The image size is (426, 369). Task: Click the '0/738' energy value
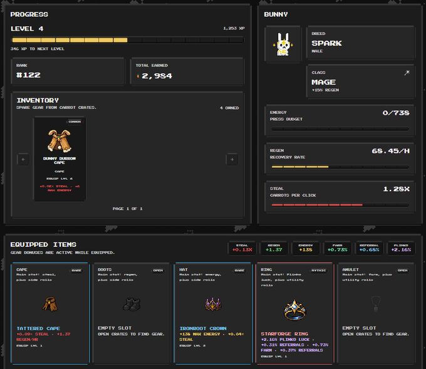click(x=396, y=113)
